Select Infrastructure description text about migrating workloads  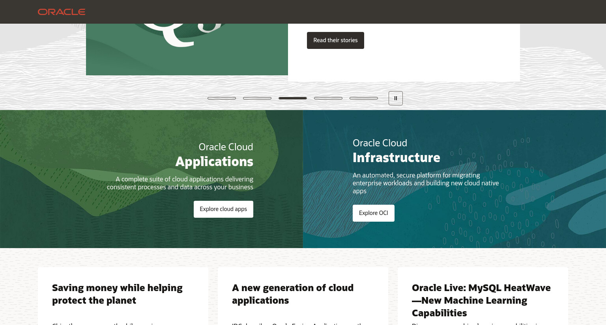pyautogui.click(x=426, y=183)
